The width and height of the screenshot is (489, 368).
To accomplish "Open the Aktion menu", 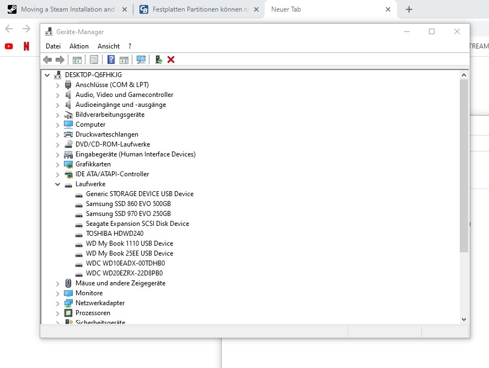I will click(79, 46).
